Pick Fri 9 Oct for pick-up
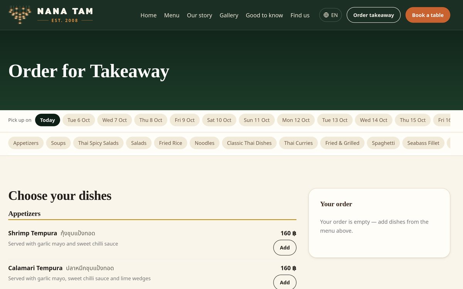 (185, 120)
